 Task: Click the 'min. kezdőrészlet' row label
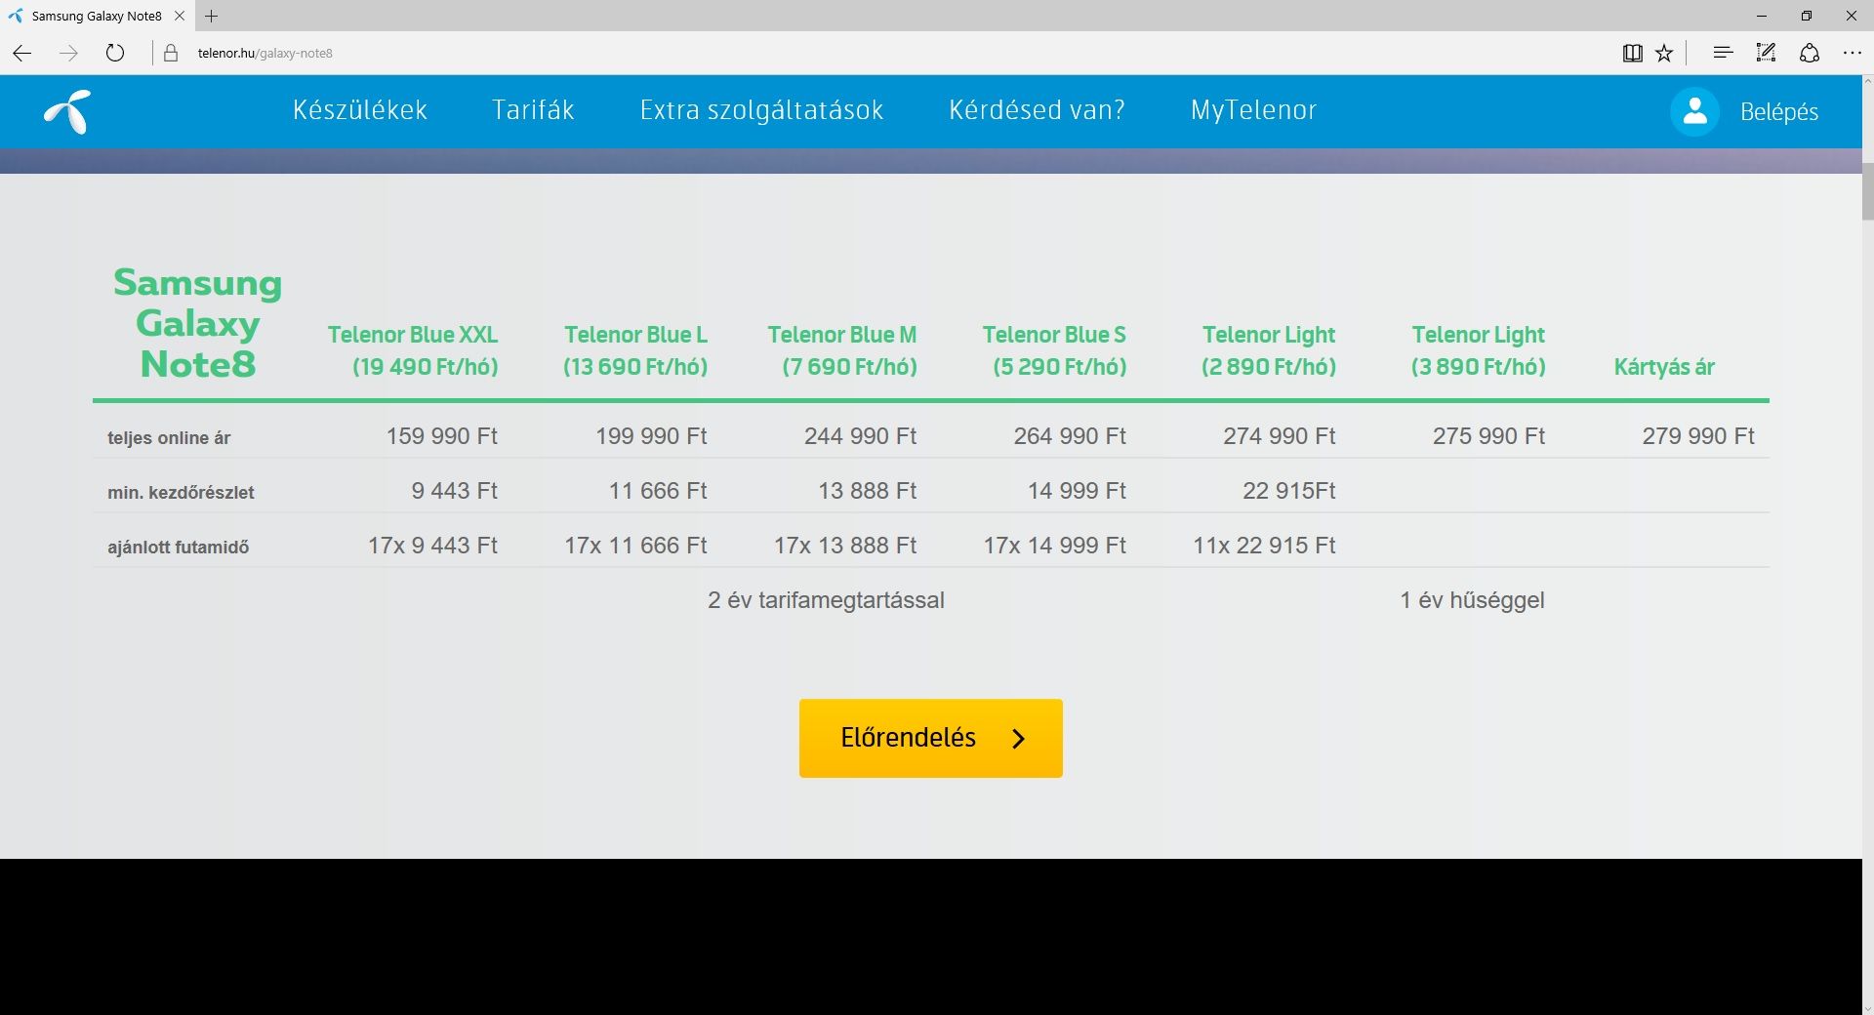(181, 493)
